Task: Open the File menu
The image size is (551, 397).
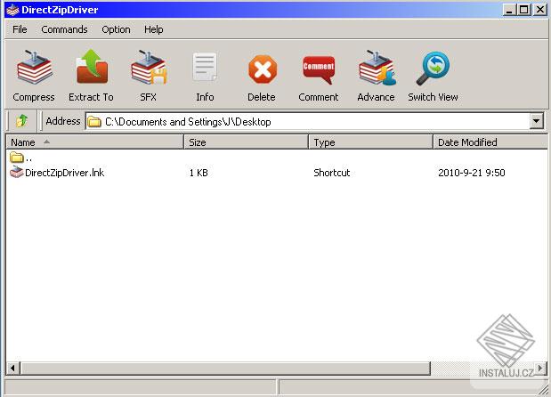Action: (20, 29)
